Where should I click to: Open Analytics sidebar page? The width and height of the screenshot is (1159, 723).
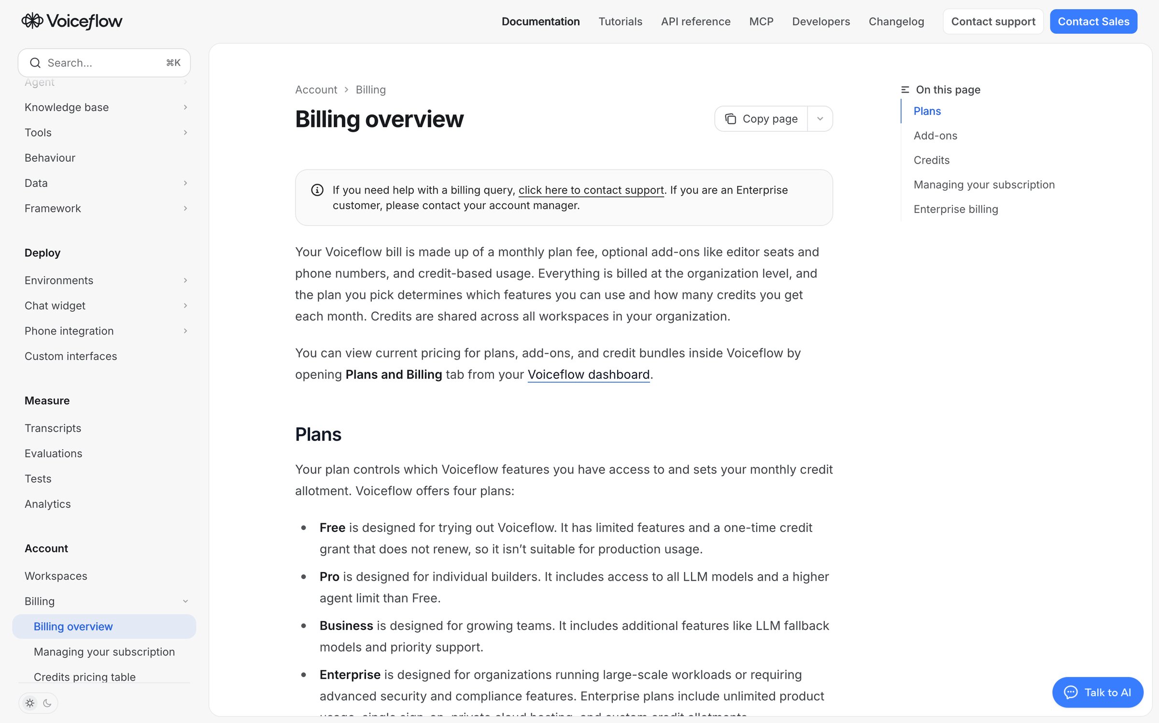(48, 504)
